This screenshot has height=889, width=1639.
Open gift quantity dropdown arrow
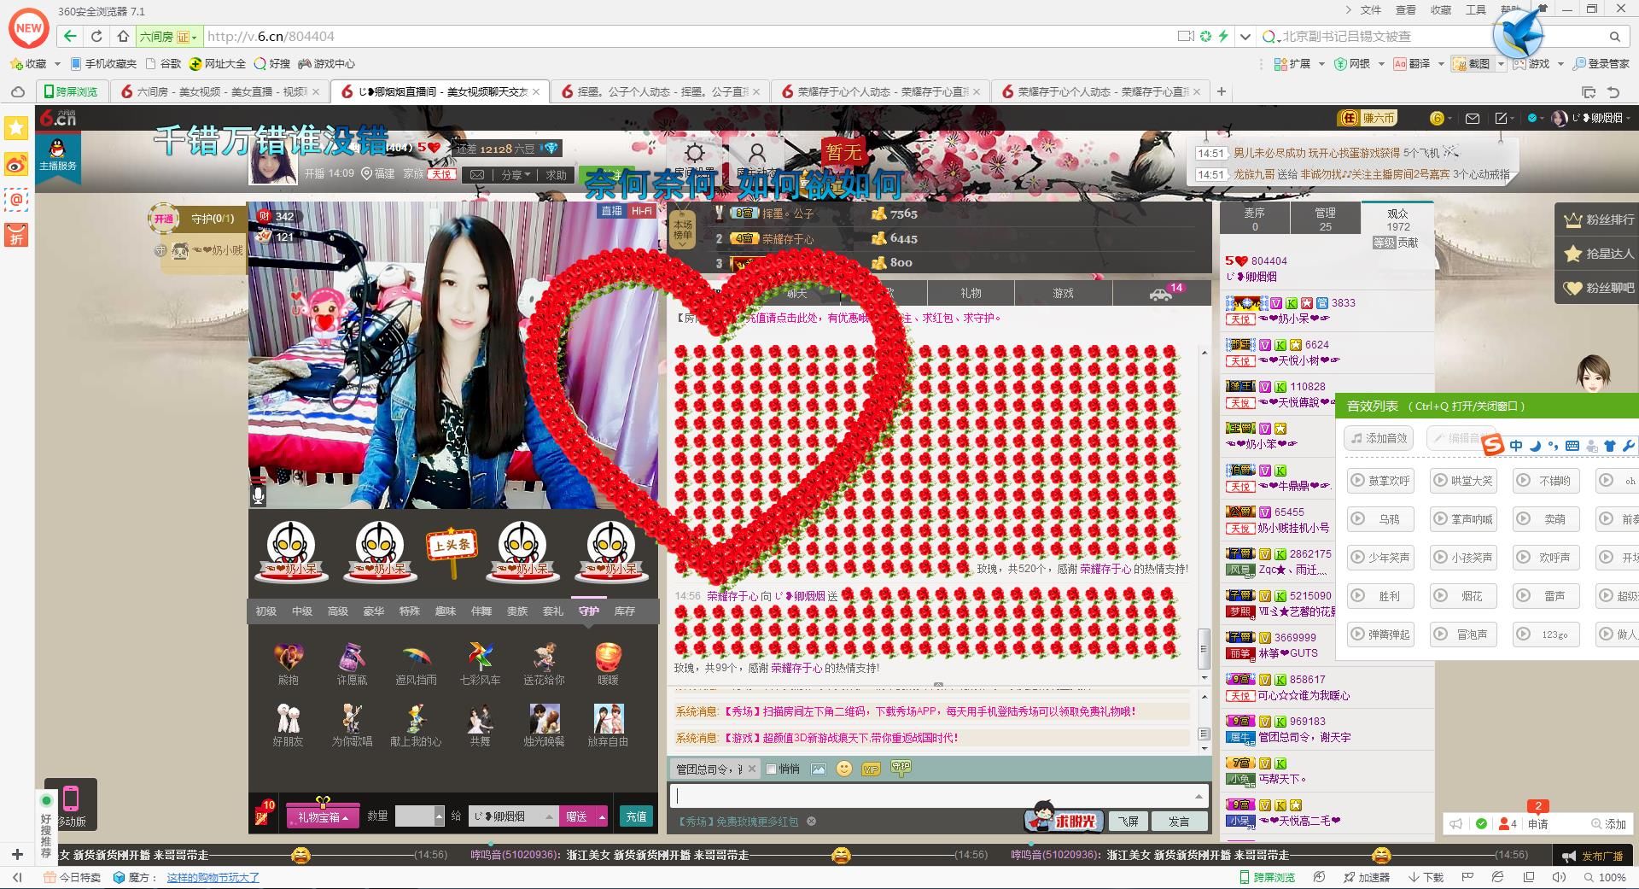(x=439, y=816)
